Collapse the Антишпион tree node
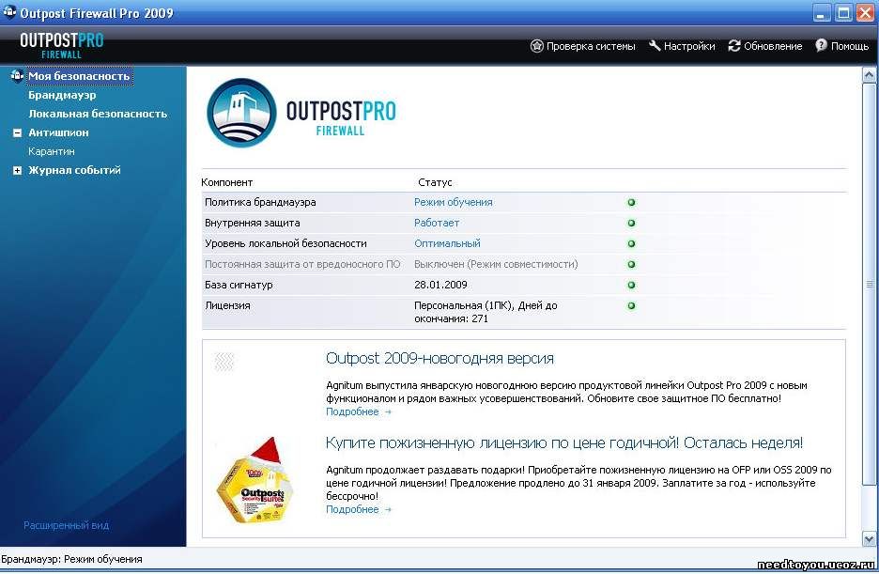Viewport: 879px width, 574px height. [18, 132]
